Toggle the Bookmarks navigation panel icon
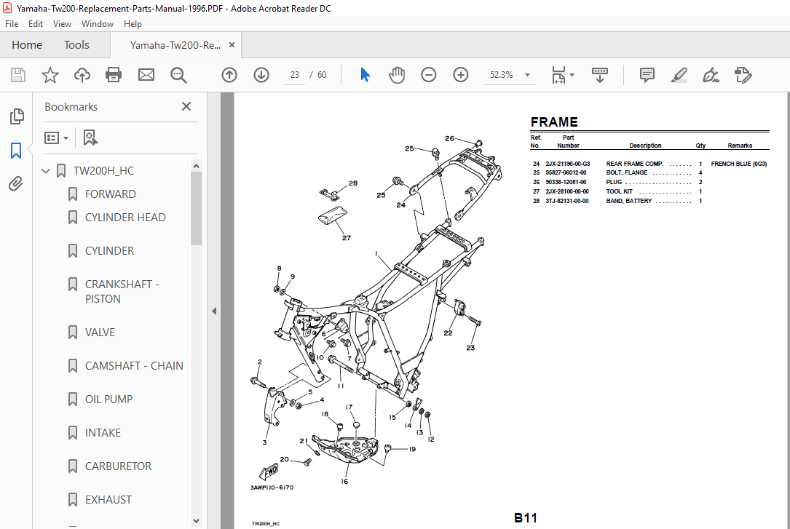The height and width of the screenshot is (529, 790). click(x=16, y=150)
